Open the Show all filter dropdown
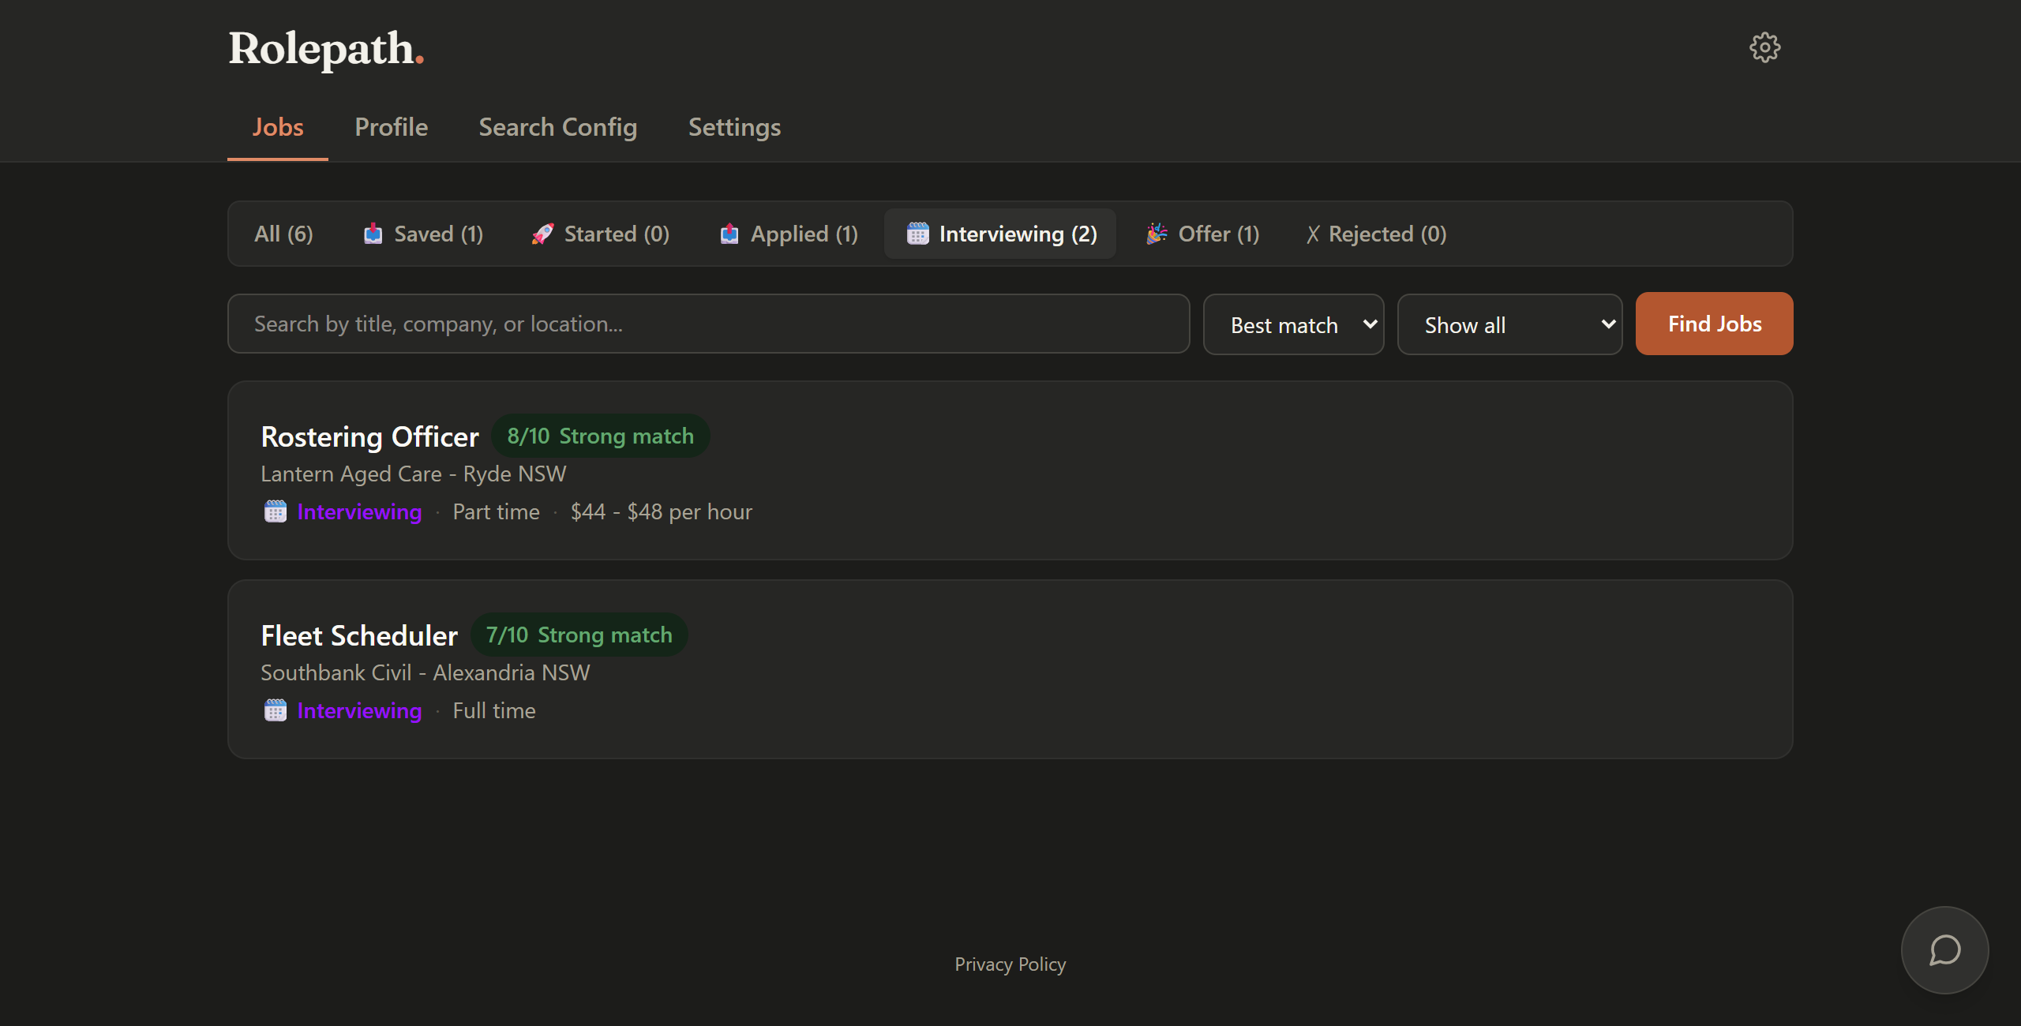Image resolution: width=2021 pixels, height=1026 pixels. 1509,324
